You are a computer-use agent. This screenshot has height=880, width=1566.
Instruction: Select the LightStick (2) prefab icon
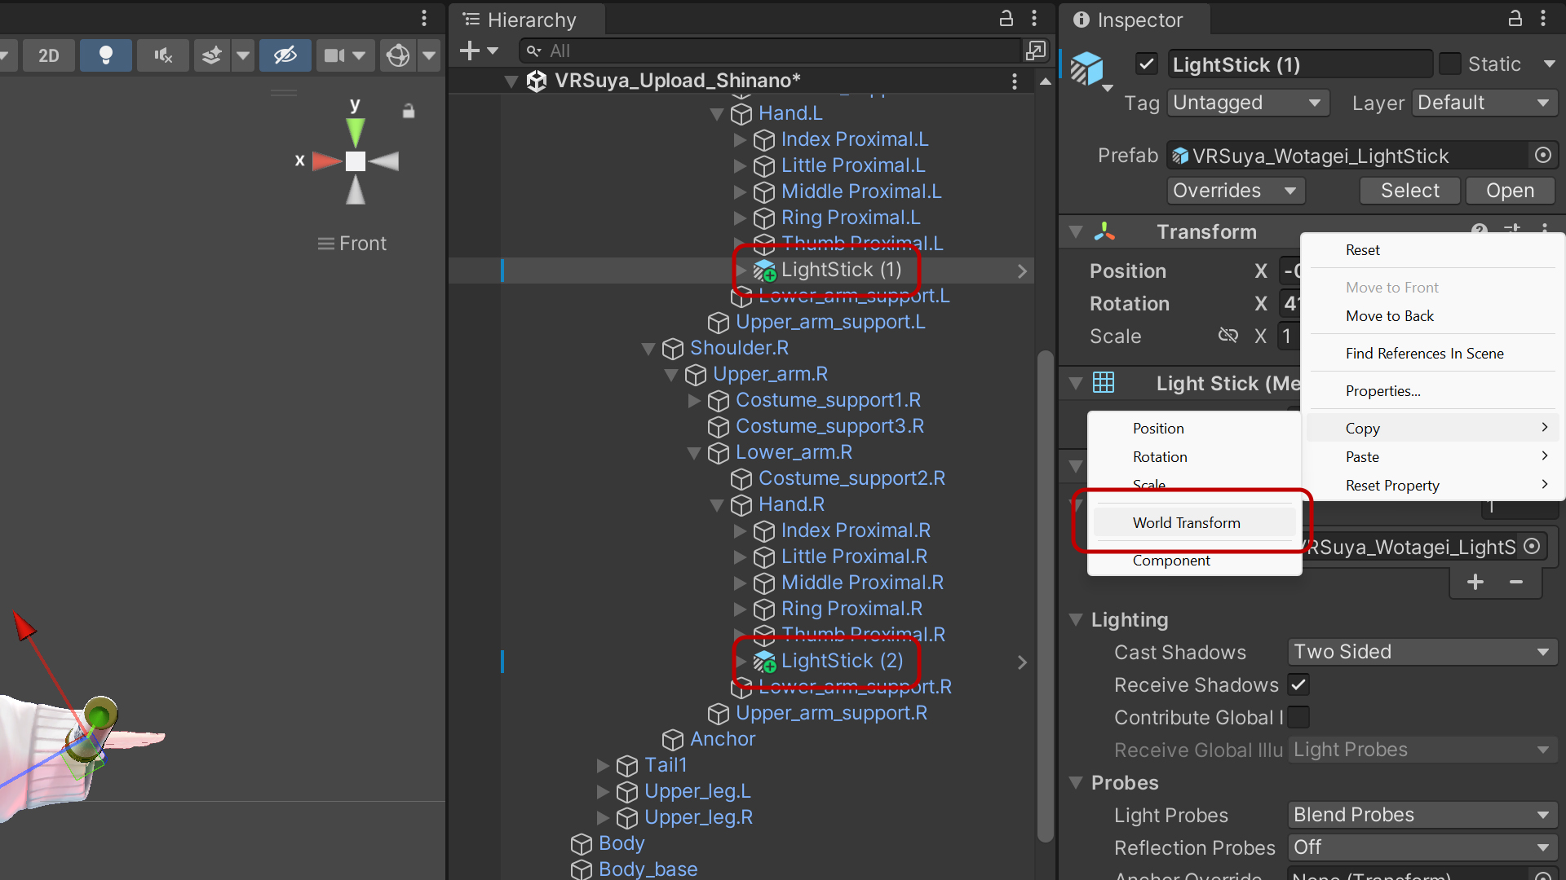764,661
